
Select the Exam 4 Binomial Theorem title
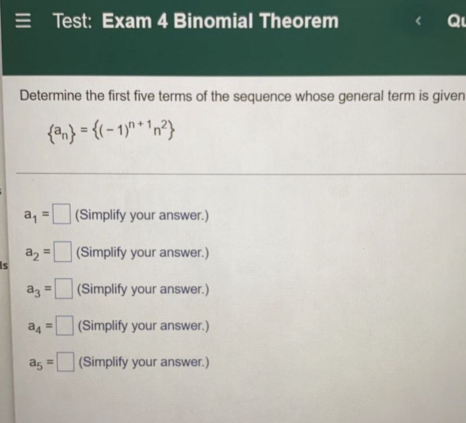[219, 21]
